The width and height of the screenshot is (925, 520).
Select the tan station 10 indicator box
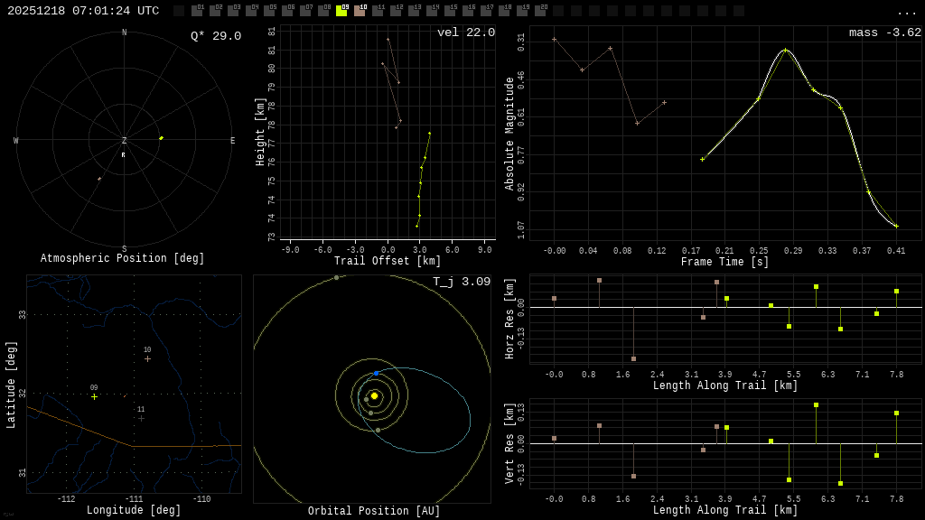pos(360,11)
